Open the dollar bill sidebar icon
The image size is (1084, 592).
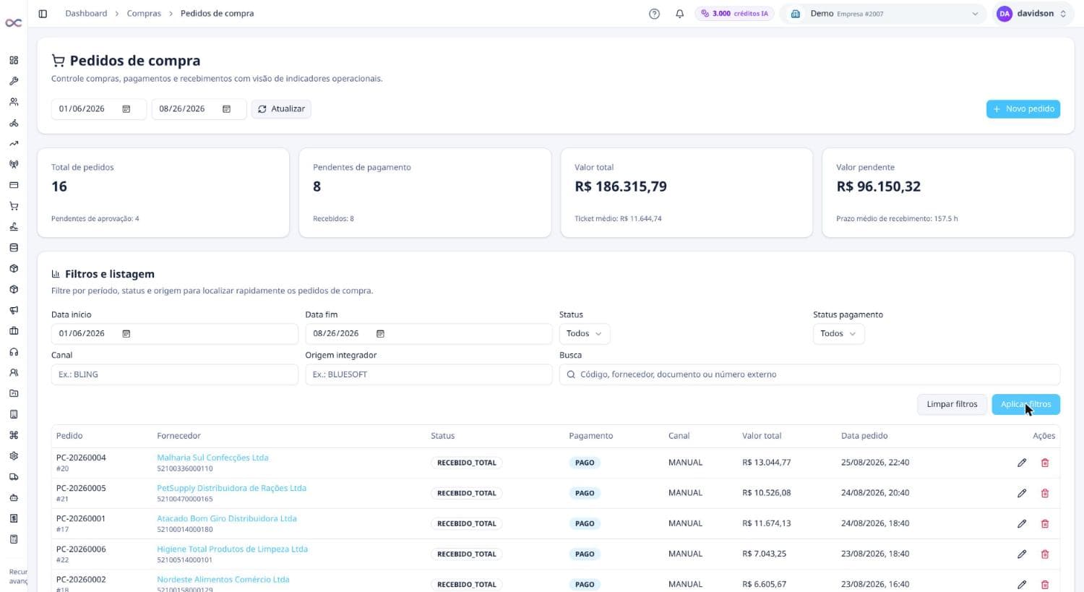14,518
